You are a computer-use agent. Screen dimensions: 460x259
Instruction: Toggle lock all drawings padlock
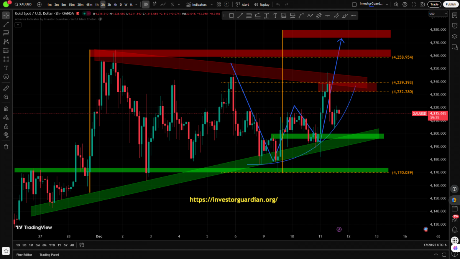[x=6, y=126]
